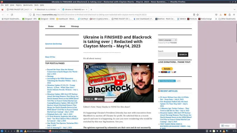Click the site padlock icon
The width and height of the screenshot is (237, 133).
[34, 15]
